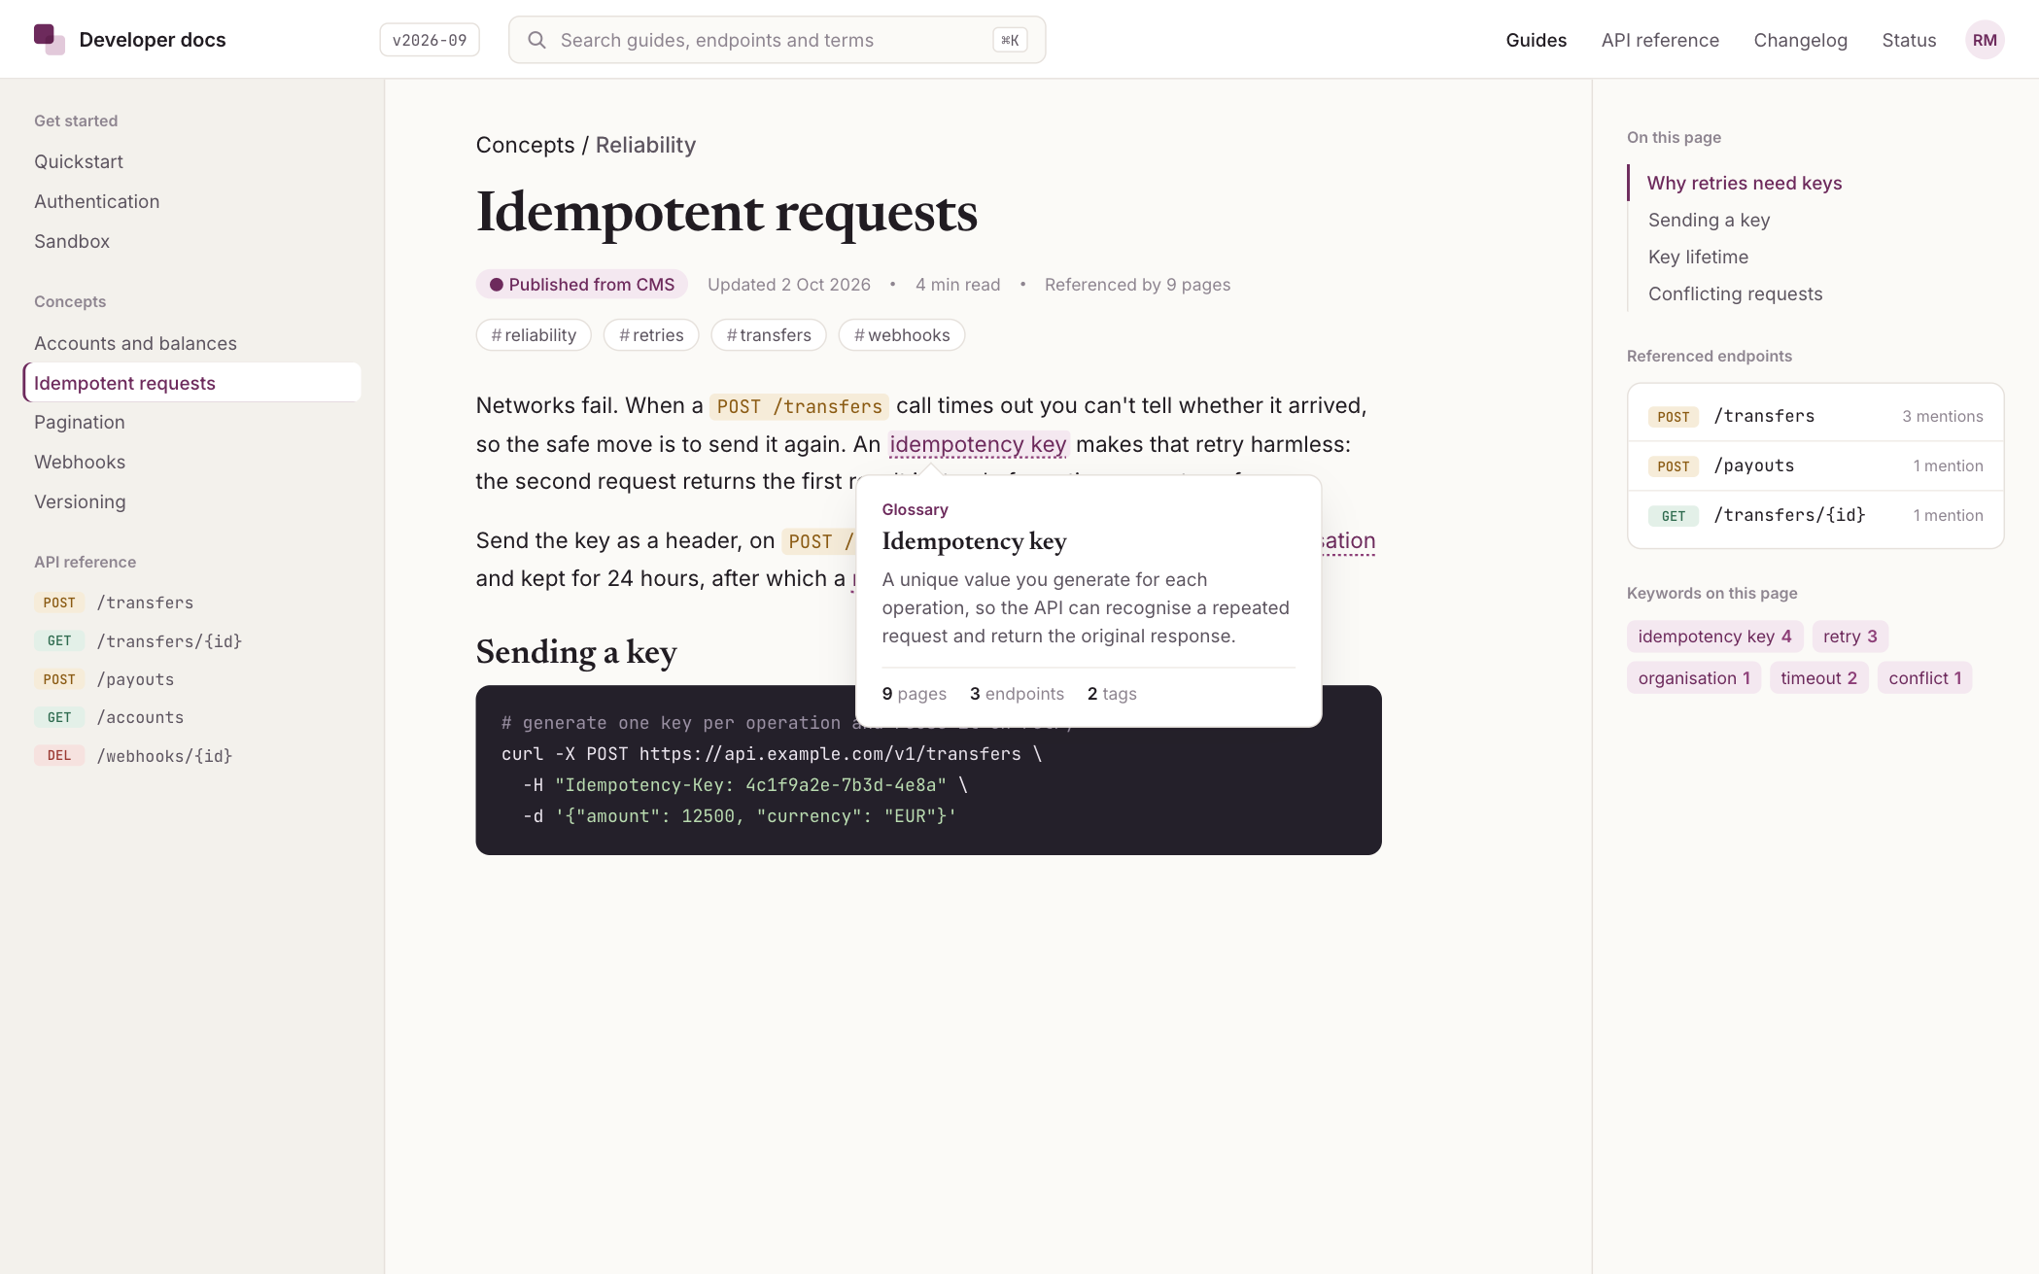Image resolution: width=2039 pixels, height=1274 pixels.
Task: Focus the search guides input field
Action: coord(777,40)
